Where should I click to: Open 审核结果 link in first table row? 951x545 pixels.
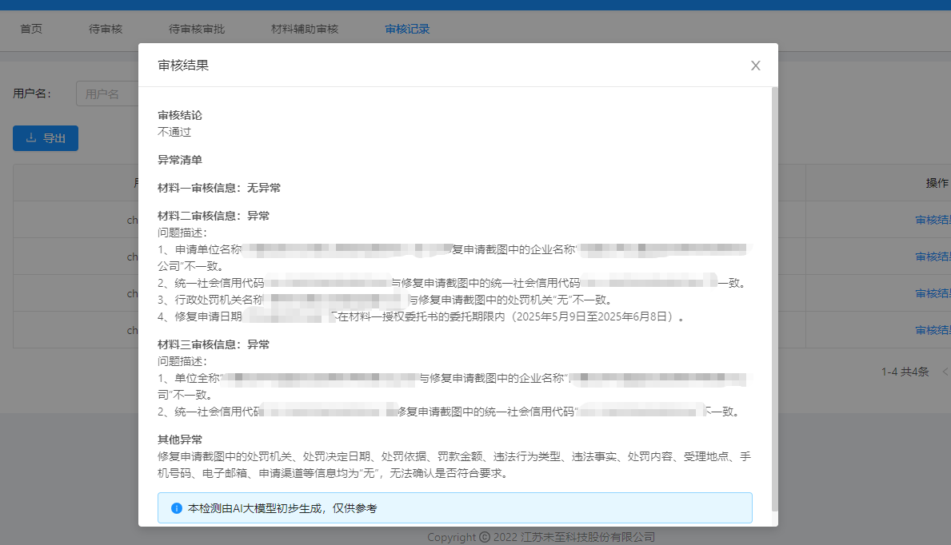(933, 220)
